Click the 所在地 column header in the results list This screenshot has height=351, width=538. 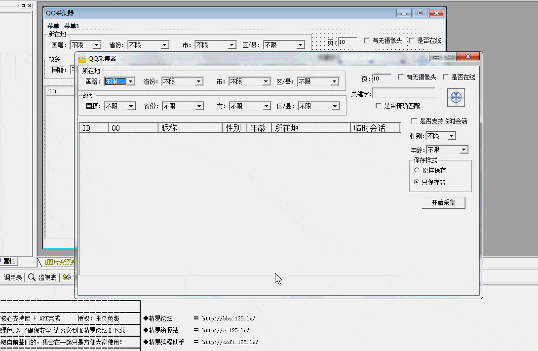pos(311,128)
